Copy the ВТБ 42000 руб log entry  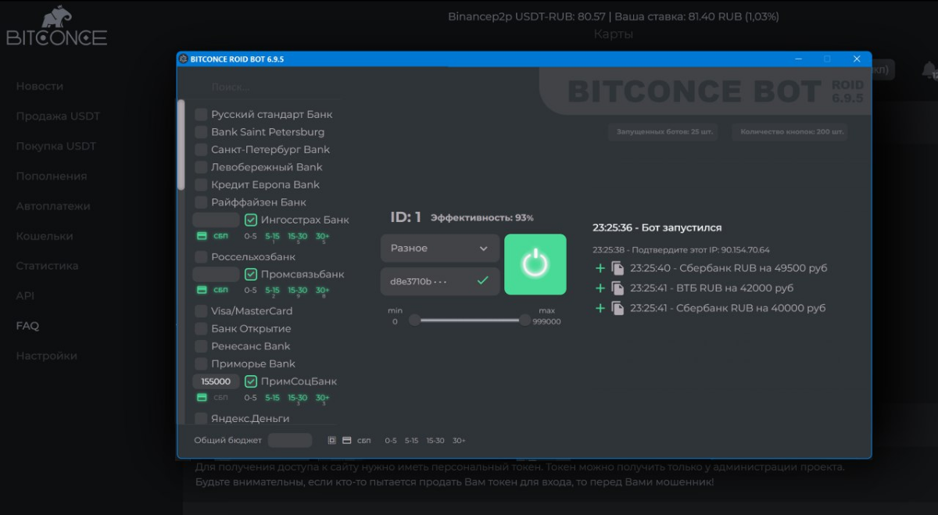[618, 288]
